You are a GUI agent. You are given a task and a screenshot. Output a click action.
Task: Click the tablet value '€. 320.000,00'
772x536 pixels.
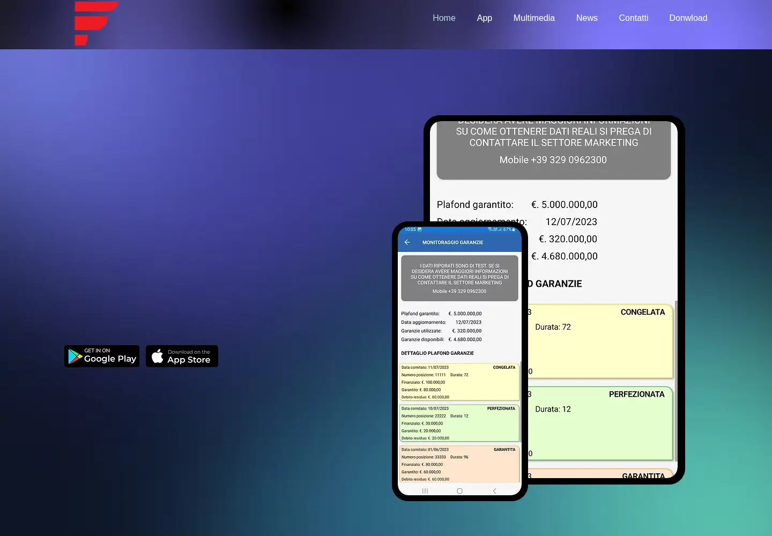click(x=568, y=239)
